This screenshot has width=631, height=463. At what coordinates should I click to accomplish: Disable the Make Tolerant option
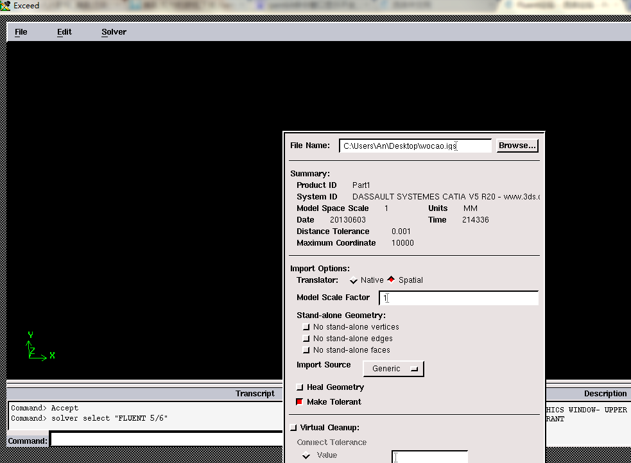[300, 402]
